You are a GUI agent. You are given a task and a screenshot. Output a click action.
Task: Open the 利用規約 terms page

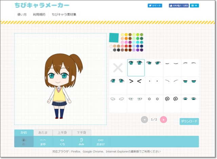tap(39, 15)
